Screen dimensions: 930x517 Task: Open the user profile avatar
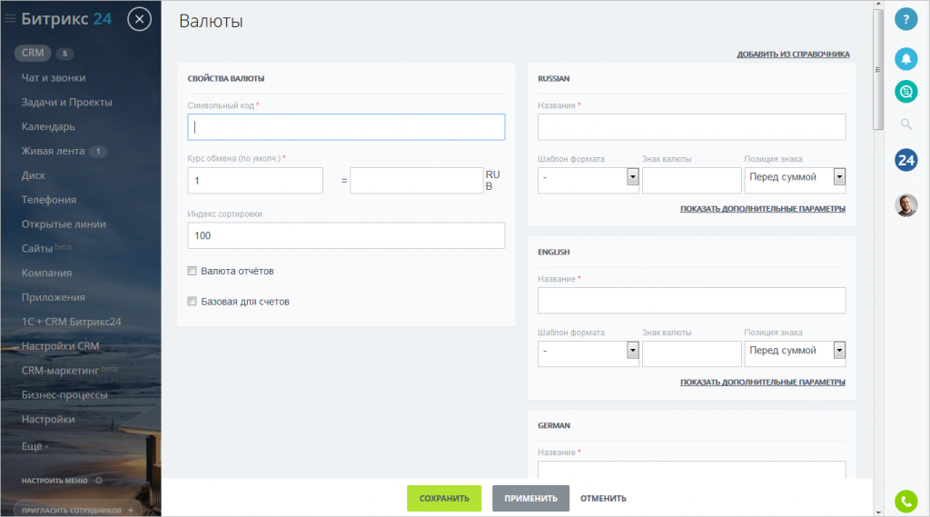tap(905, 205)
